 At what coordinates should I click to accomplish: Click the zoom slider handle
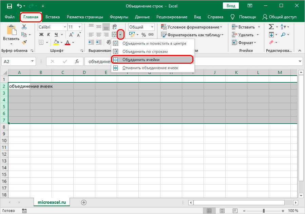(264, 211)
